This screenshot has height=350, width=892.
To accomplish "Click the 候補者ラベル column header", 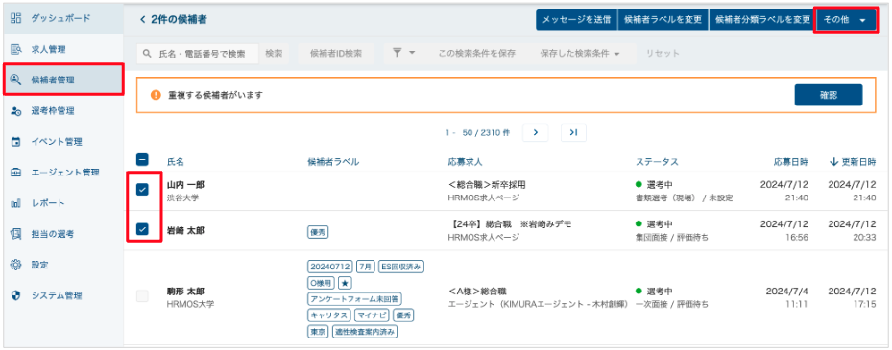I will pyautogui.click(x=333, y=162).
